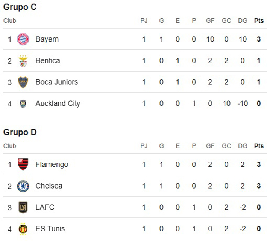Click the ES Tunis crest icon
Screen dimensions: 267x241
[23, 229]
